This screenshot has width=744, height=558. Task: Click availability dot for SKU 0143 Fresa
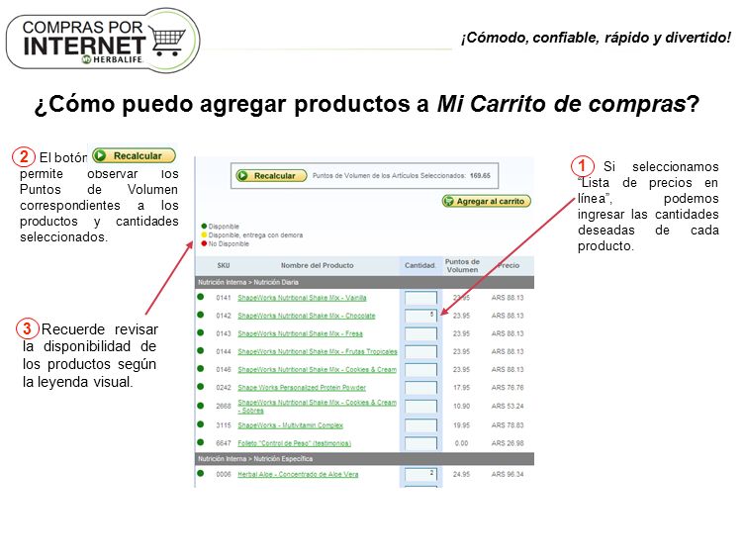pos(201,333)
